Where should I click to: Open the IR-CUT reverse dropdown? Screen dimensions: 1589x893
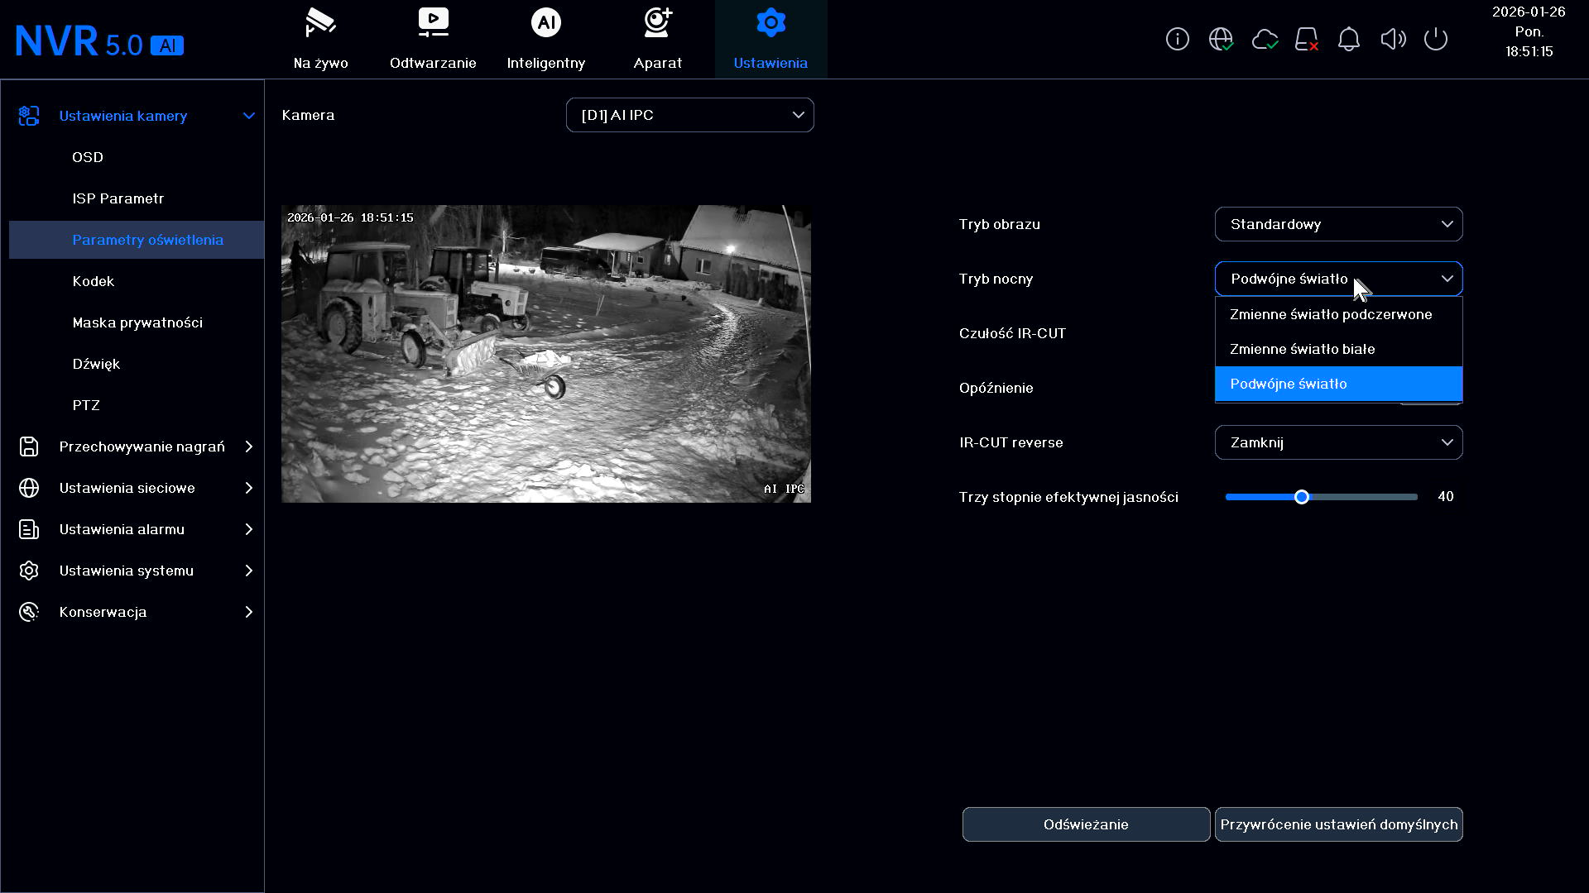pyautogui.click(x=1338, y=442)
